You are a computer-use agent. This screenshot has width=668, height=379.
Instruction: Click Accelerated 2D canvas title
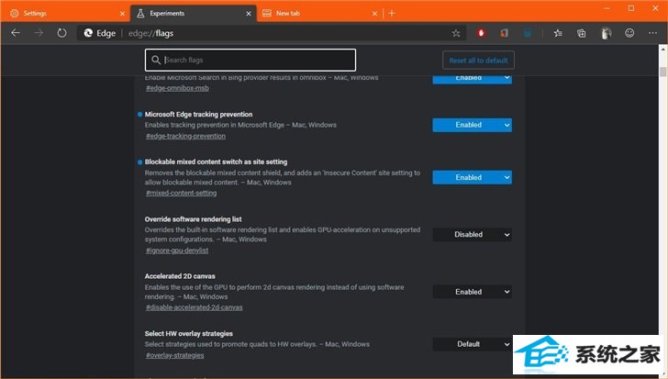pyautogui.click(x=180, y=276)
